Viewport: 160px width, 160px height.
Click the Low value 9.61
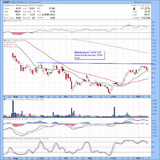click(x=18, y=15)
